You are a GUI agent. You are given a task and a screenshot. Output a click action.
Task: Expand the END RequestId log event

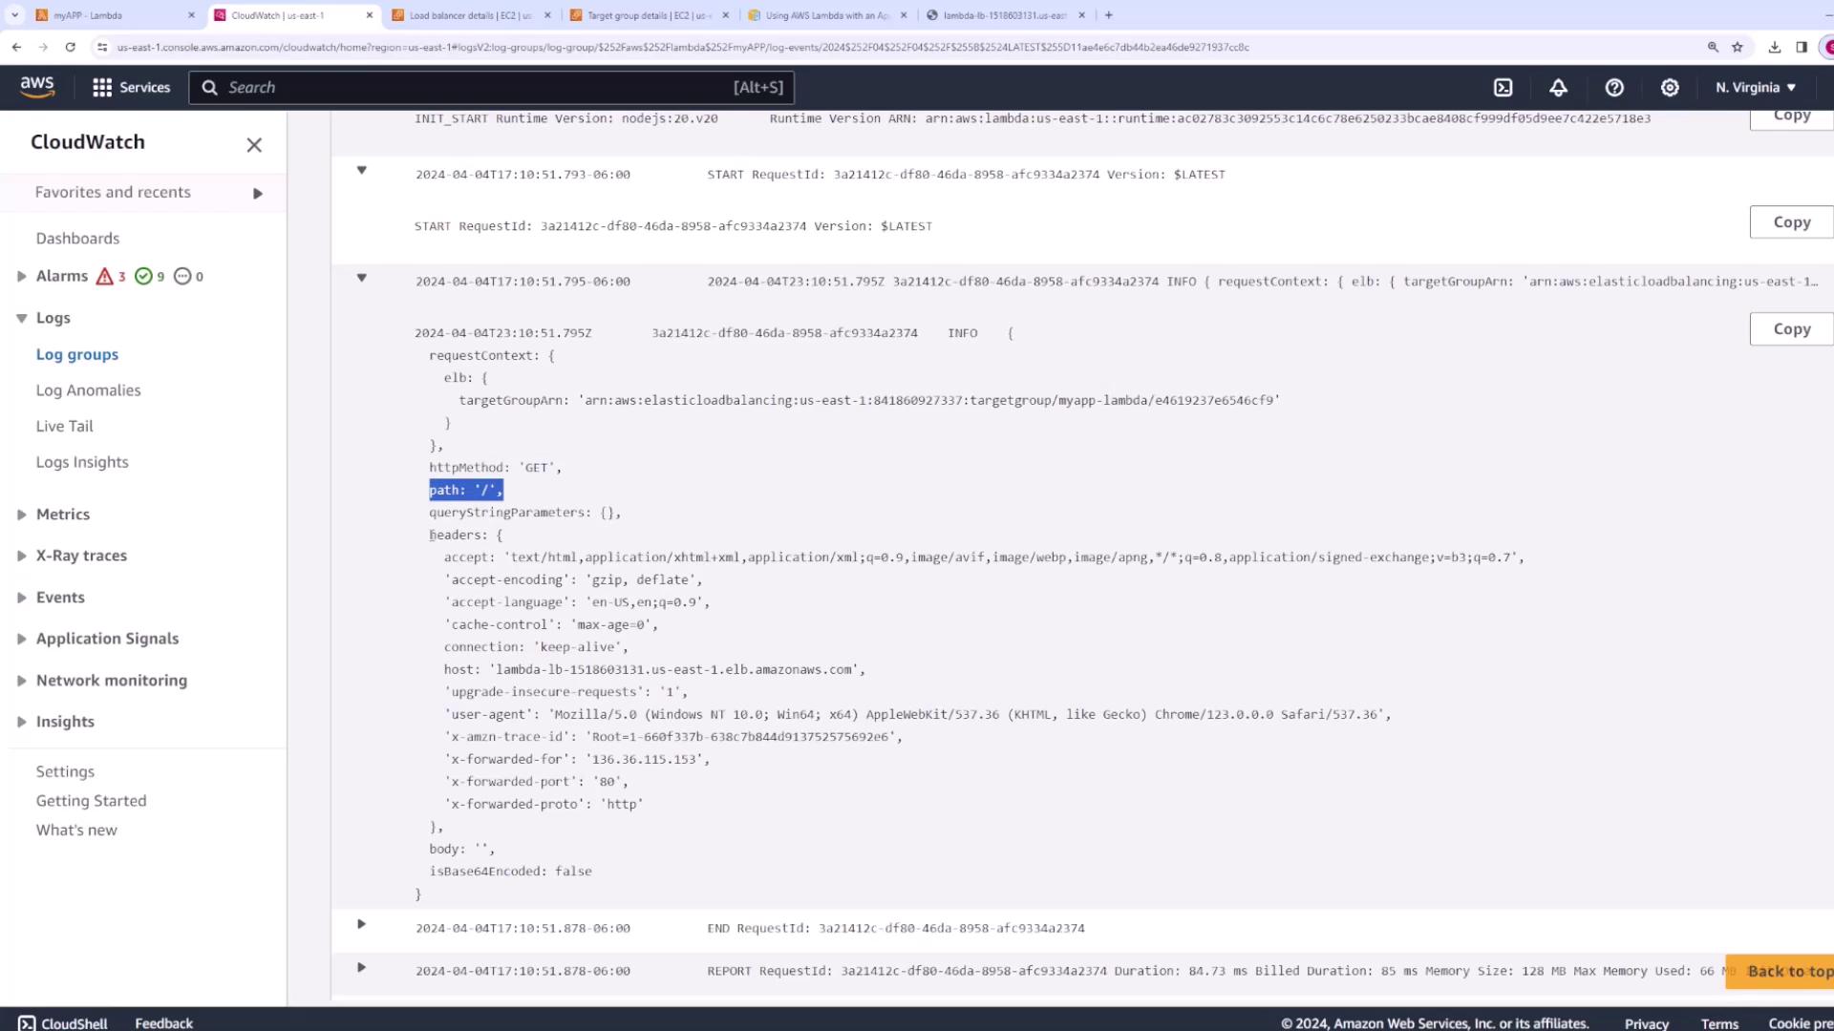(361, 924)
